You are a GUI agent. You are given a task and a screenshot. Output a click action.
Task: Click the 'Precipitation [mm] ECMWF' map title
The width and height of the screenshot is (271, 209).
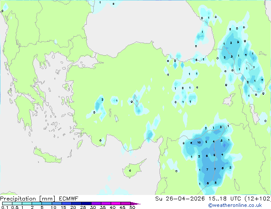tap(39, 199)
